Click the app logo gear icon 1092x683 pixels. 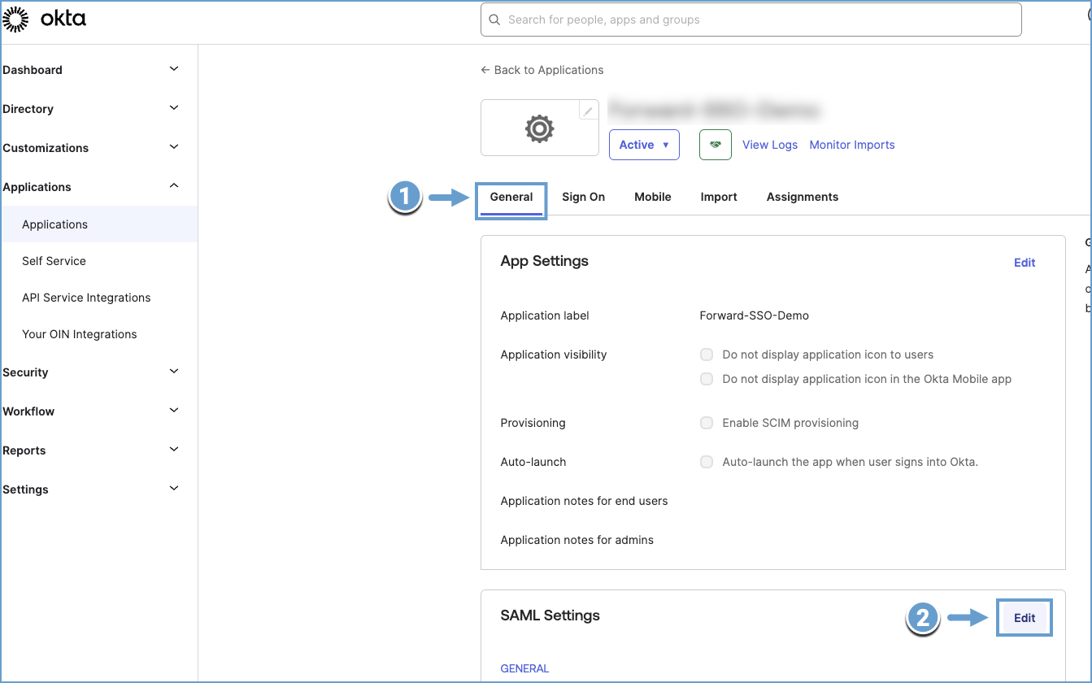click(x=539, y=127)
